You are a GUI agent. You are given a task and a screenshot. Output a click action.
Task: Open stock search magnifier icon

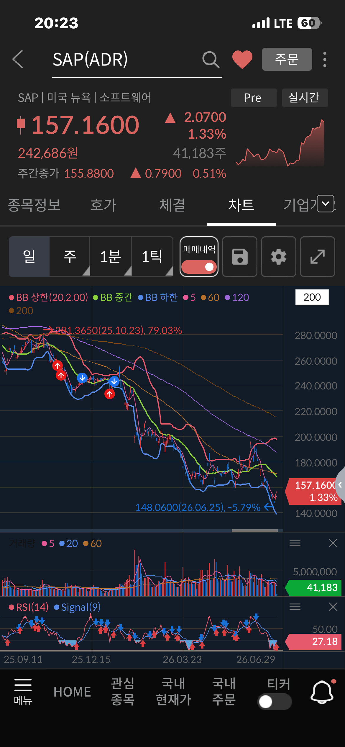211,59
